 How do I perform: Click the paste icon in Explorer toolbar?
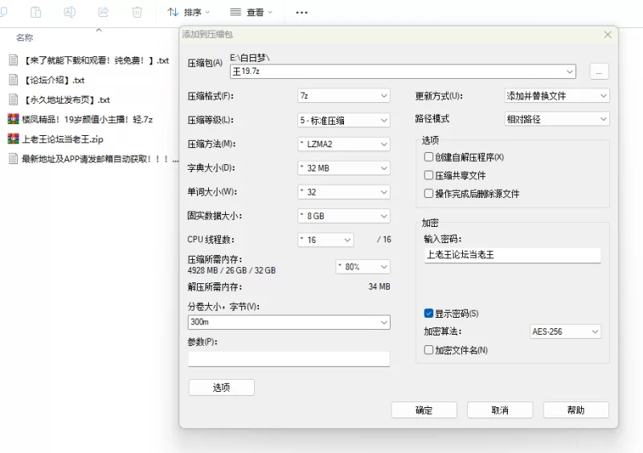pos(36,12)
